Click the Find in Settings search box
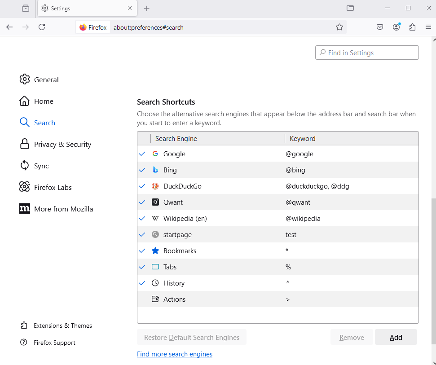The image size is (436, 365). coord(367,53)
